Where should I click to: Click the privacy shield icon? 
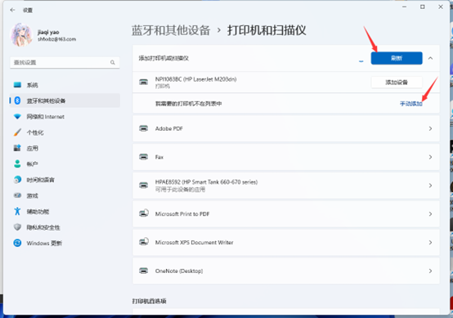tap(17, 227)
